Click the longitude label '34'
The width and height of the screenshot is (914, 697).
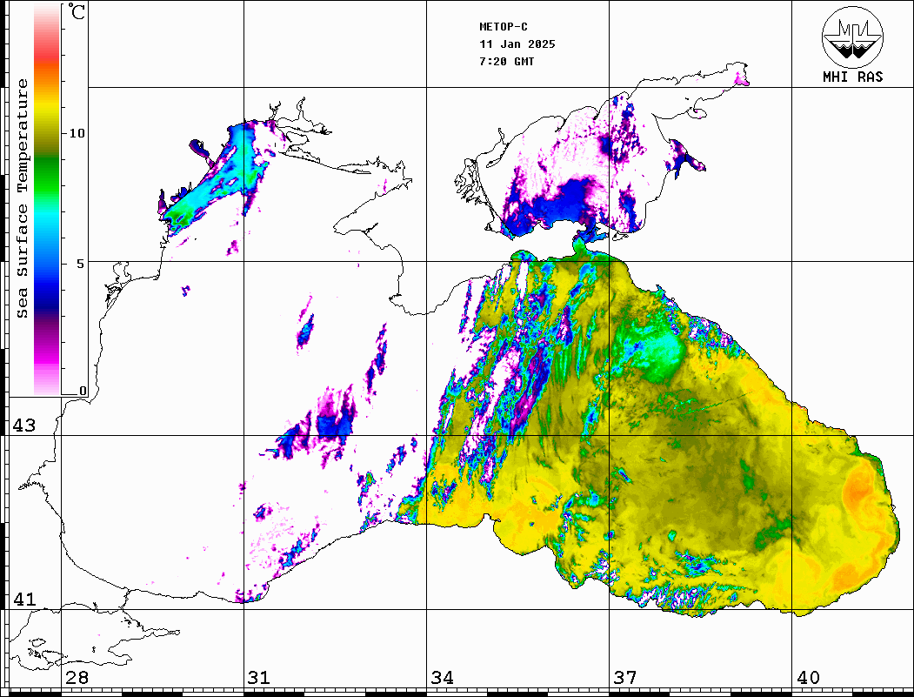[443, 678]
